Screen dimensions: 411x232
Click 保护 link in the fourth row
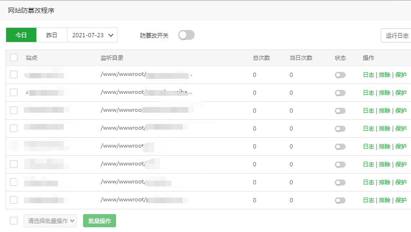[401, 128]
